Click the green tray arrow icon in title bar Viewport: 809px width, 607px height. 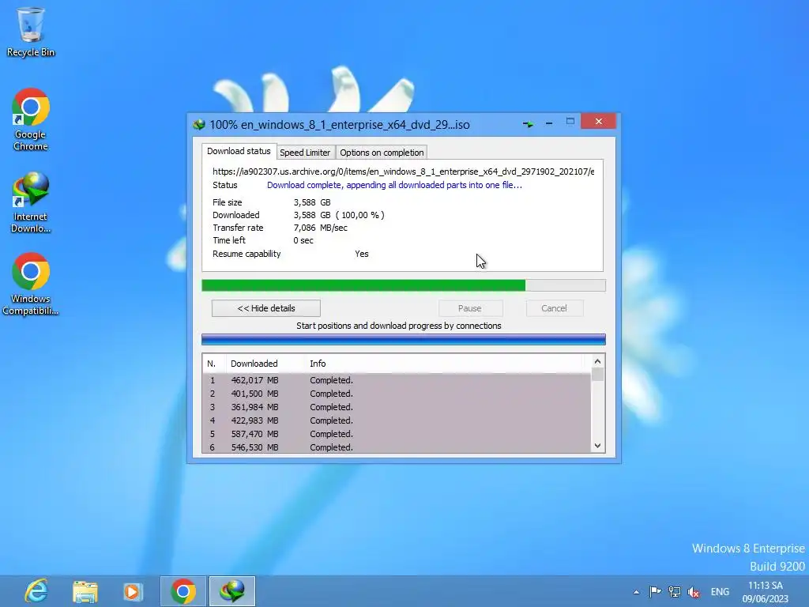[528, 124]
